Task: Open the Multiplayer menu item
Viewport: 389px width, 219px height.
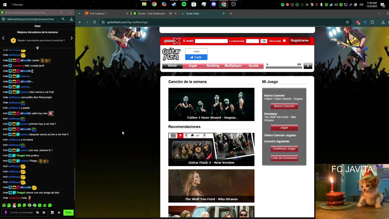Action: (x=233, y=66)
